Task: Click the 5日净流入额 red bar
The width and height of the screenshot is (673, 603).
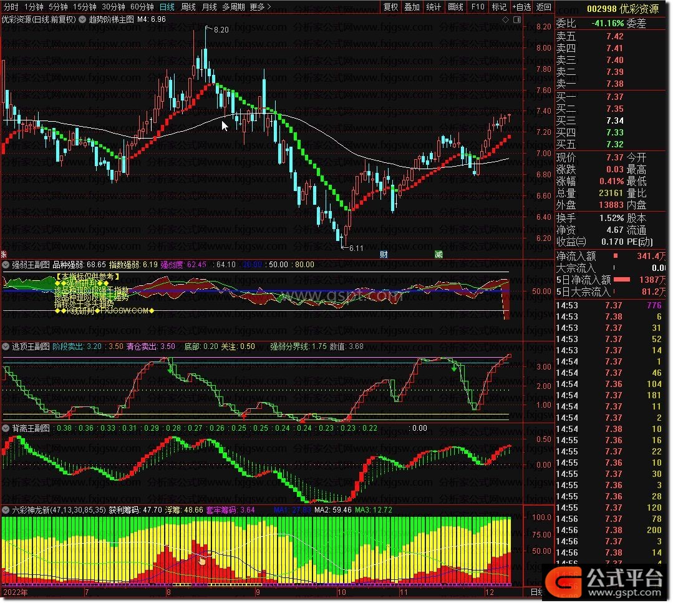Action: click(x=622, y=280)
